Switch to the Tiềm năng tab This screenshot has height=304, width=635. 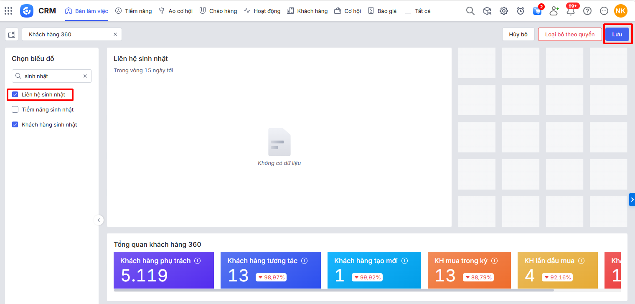pos(134,11)
